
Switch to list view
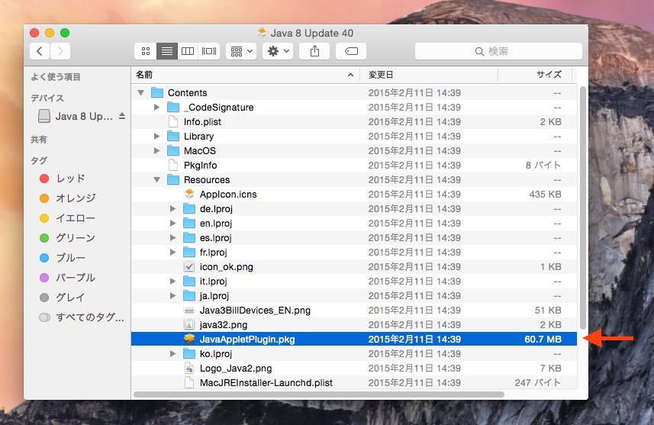pyautogui.click(x=167, y=51)
